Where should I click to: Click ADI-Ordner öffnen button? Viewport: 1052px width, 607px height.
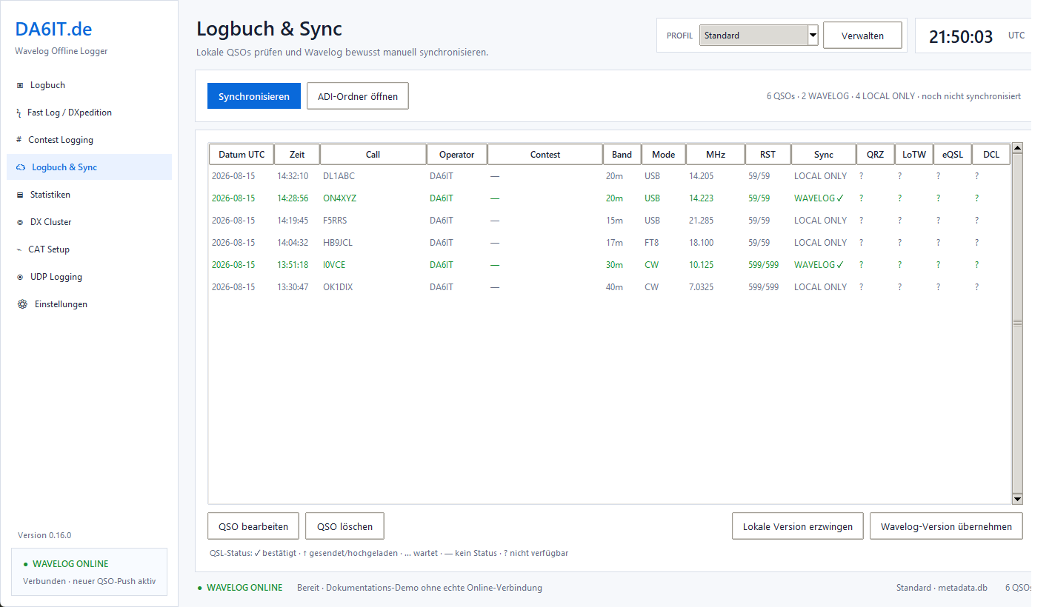pos(358,96)
